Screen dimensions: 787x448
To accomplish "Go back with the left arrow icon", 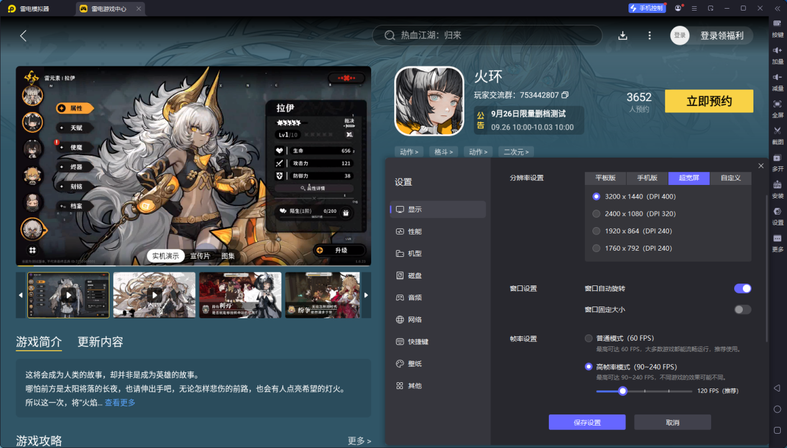I will [x=23, y=36].
